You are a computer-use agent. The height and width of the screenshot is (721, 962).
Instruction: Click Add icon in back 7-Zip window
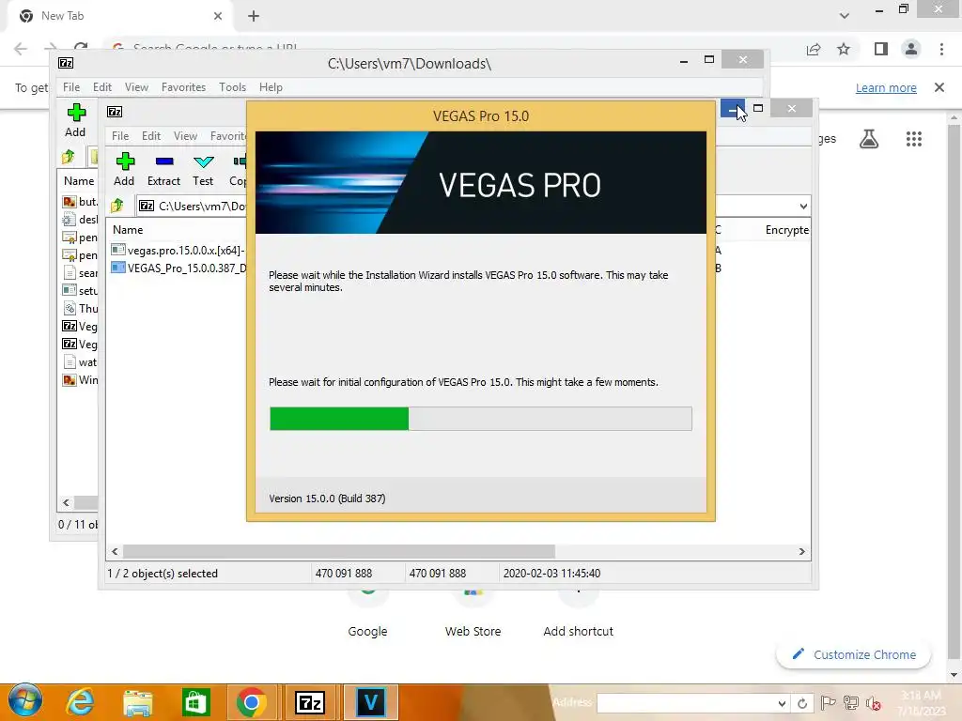coord(76,113)
